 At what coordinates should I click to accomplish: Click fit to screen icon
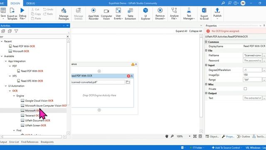pyautogui.click(x=195, y=136)
